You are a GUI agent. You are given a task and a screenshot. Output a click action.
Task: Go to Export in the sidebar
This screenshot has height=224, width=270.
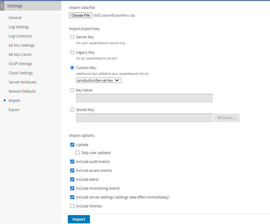tap(14, 110)
